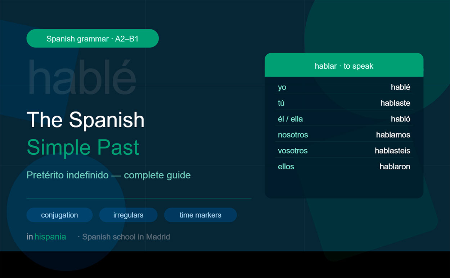Click the vosotros pronoun label

click(293, 150)
